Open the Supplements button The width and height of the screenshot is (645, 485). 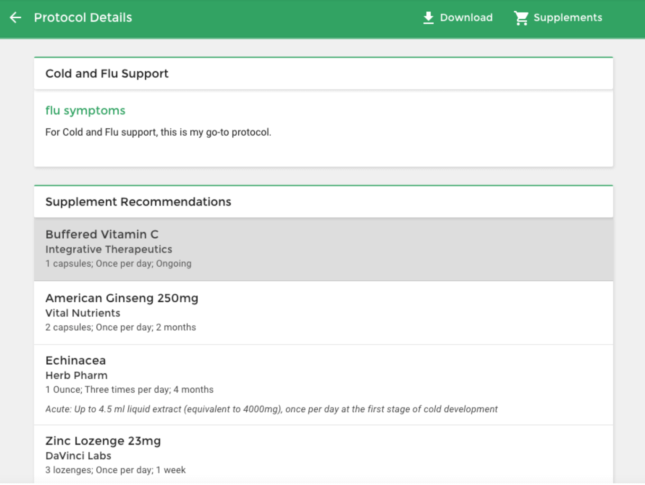coord(558,18)
